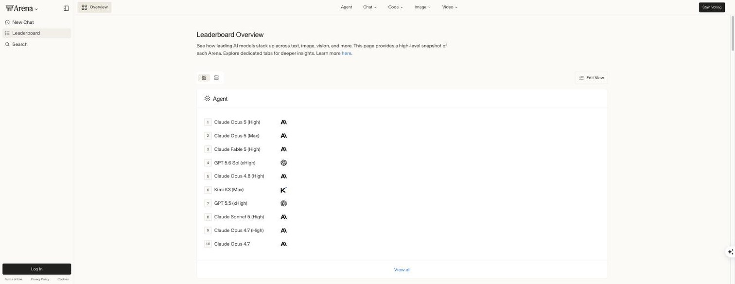Viewport: 735px width, 284px height.
Task: Click the Search magnifier icon
Action: click(x=7, y=44)
